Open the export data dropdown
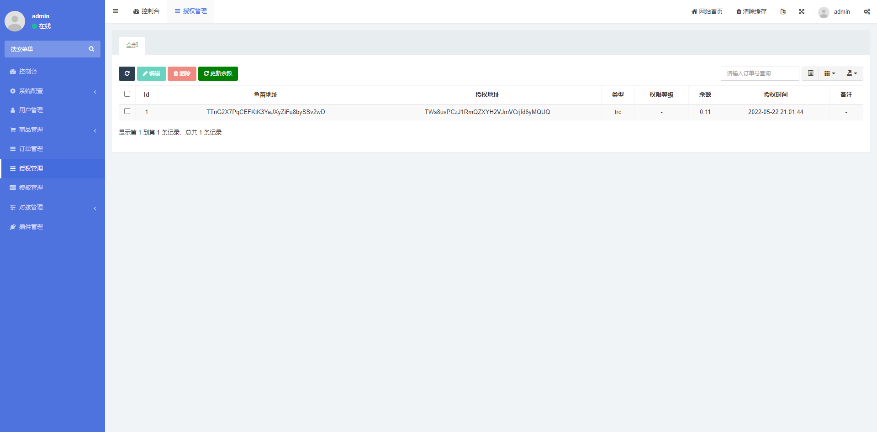The height and width of the screenshot is (432, 877). tap(851, 73)
